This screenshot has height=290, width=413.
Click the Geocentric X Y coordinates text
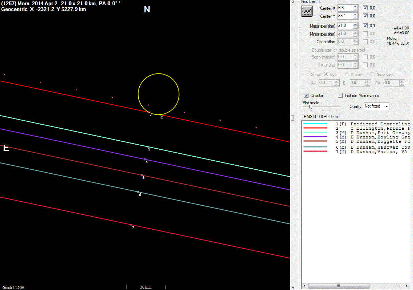coord(44,9)
